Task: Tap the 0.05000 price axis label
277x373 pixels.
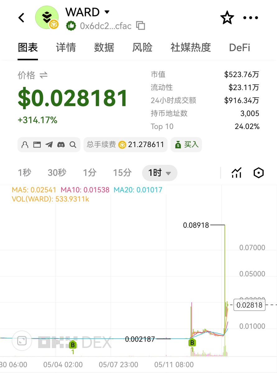Action: point(252,274)
